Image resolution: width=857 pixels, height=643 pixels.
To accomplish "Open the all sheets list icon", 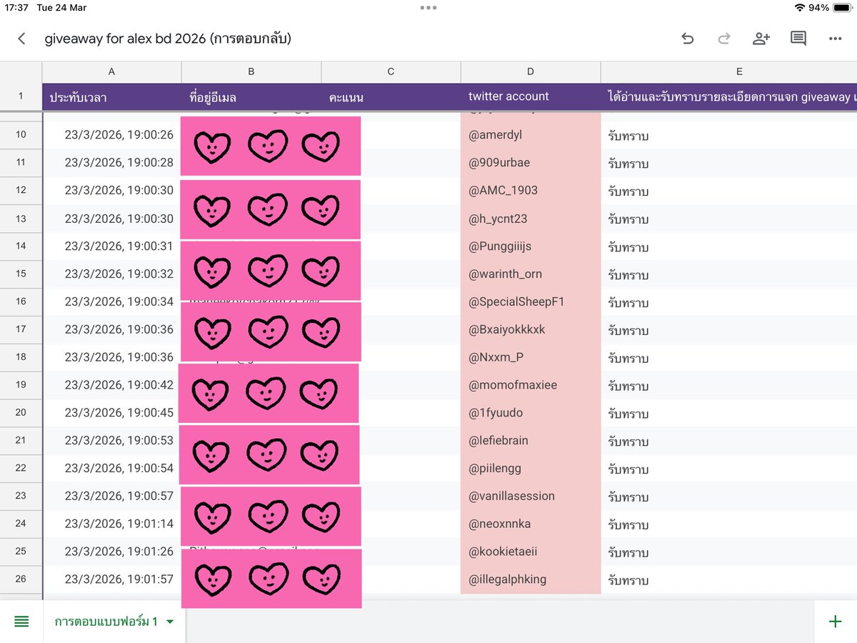I will tap(21, 622).
